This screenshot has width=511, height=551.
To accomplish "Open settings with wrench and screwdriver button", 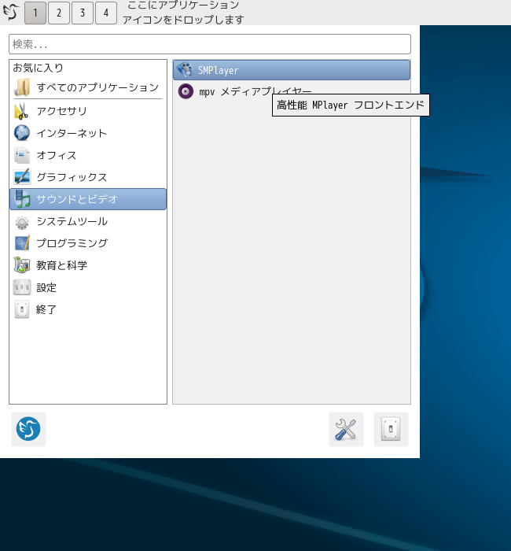I will pos(346,429).
